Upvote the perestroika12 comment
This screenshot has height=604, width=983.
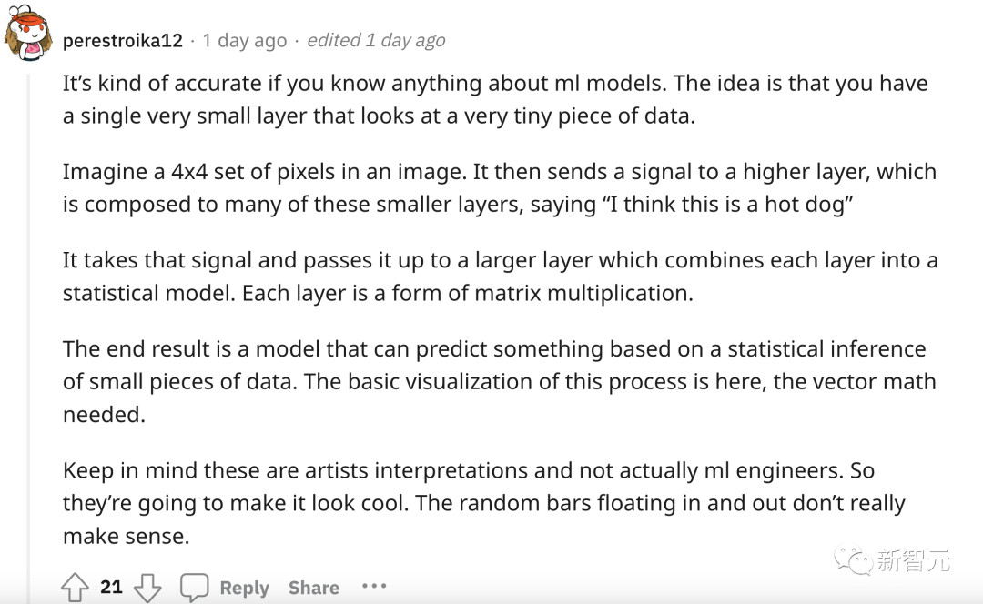75,587
